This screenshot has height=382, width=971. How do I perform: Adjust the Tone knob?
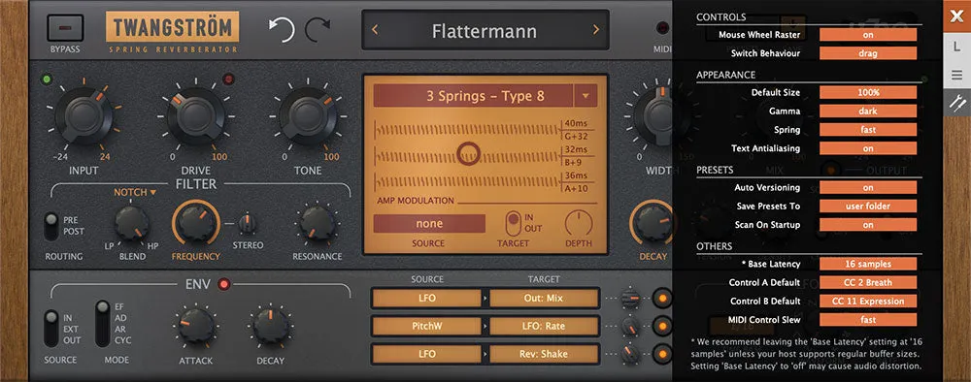[x=307, y=115]
